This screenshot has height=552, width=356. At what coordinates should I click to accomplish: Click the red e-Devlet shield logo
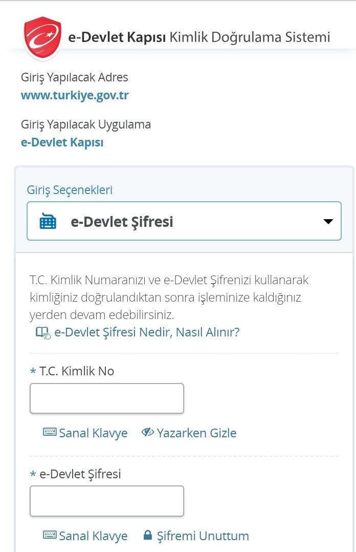tap(42, 37)
